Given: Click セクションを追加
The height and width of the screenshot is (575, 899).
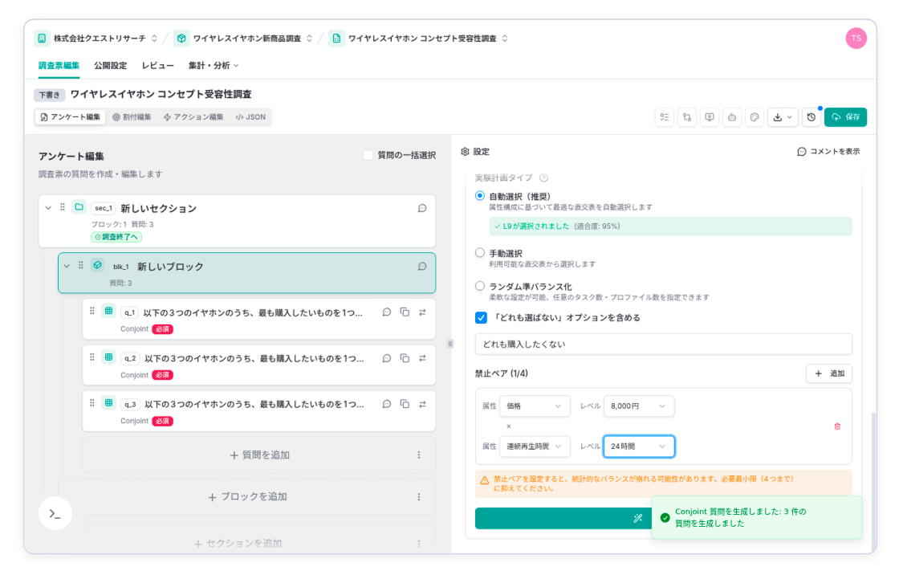Looking at the screenshot, I should coord(238,544).
